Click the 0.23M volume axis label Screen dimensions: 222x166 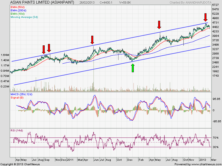click(x=5, y=87)
